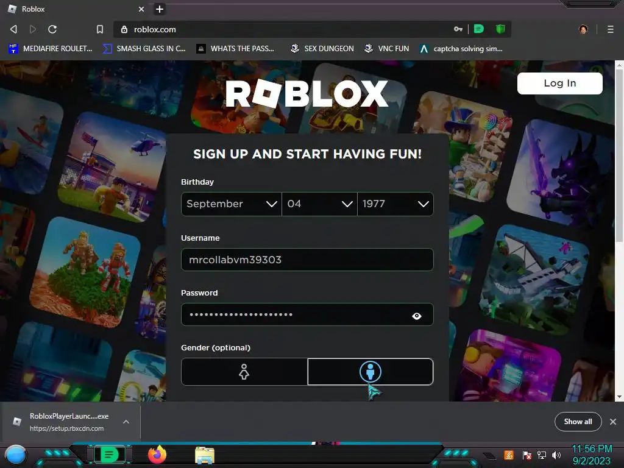The height and width of the screenshot is (468, 624).
Task: Open the Action Center flag icon
Action: tap(527, 455)
